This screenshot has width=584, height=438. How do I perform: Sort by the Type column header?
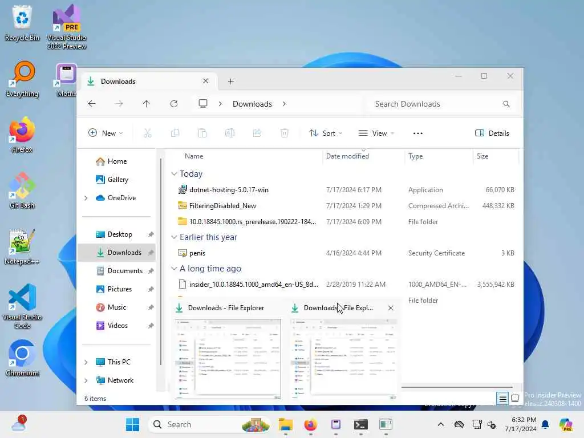pos(416,156)
